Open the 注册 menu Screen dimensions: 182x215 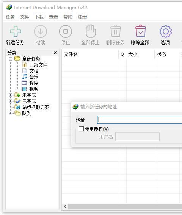click(x=82, y=17)
